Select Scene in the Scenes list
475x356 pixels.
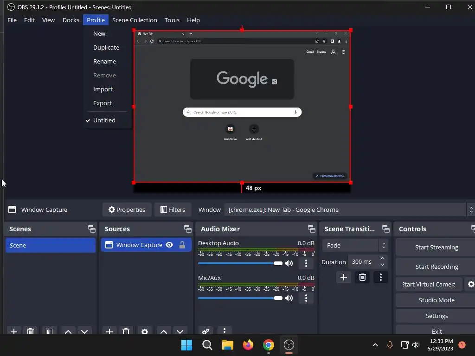pos(51,246)
